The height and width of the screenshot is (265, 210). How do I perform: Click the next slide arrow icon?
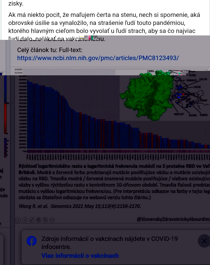click(x=25, y=220)
